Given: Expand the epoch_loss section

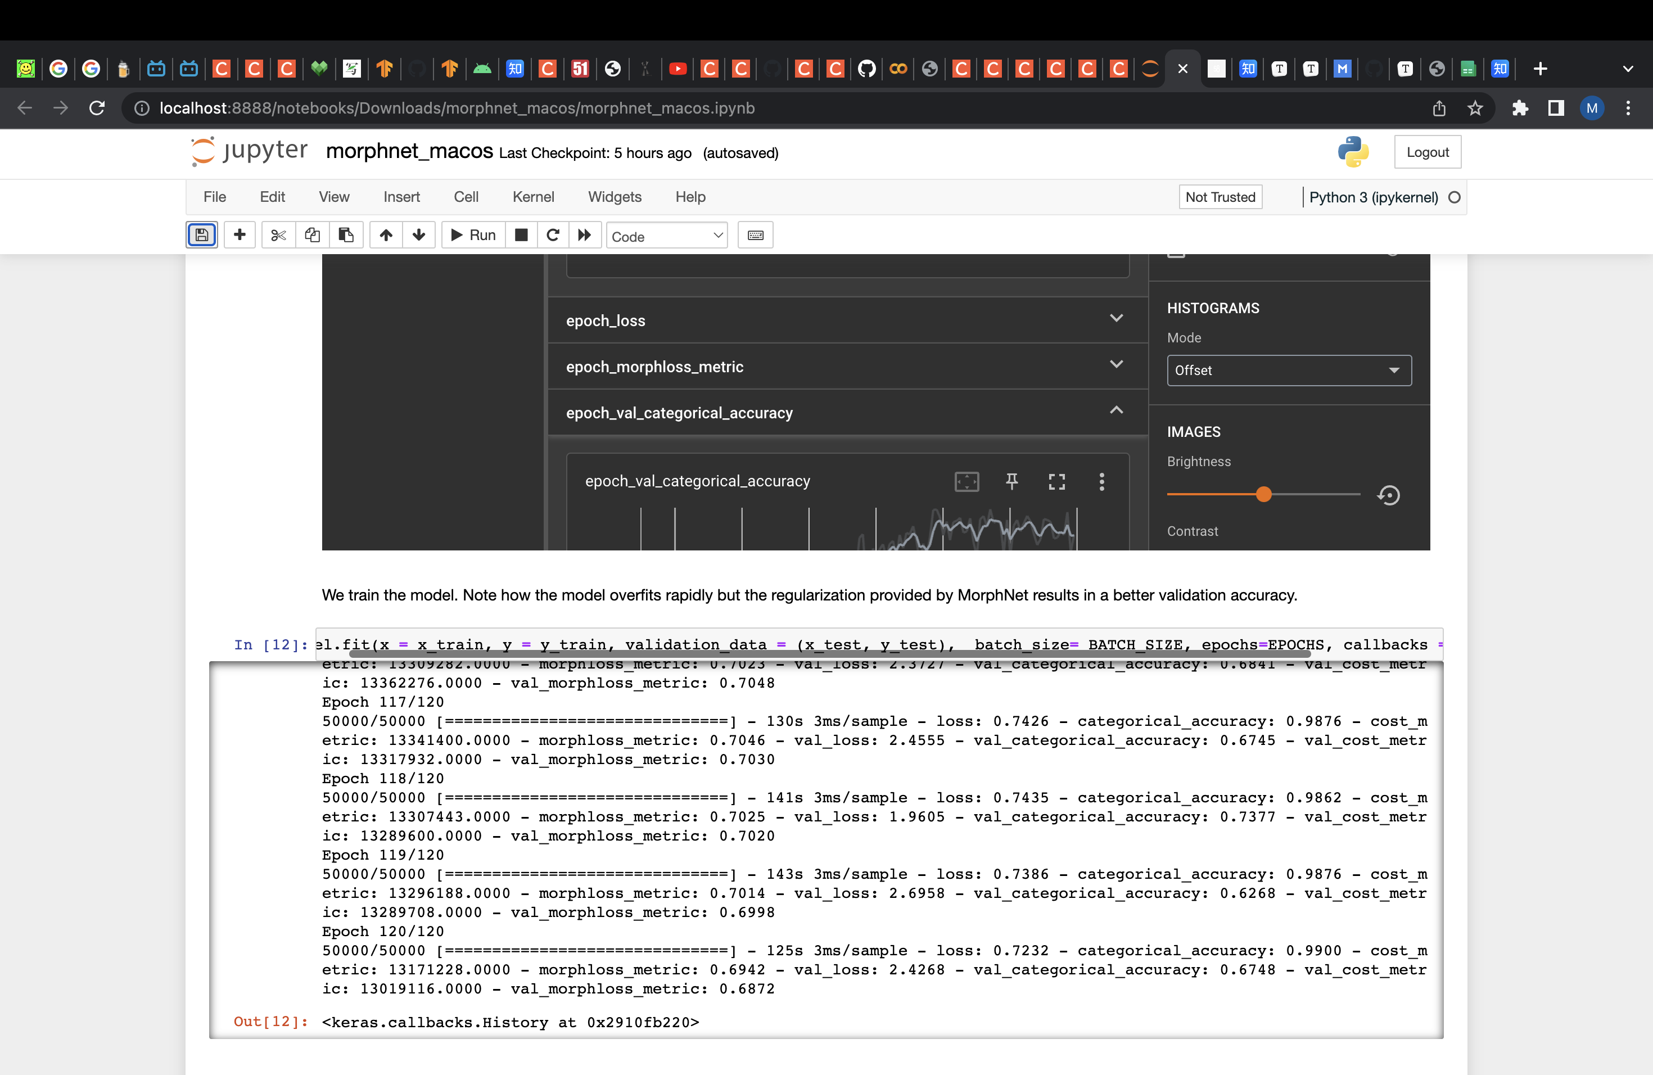Looking at the screenshot, I should coord(1116,319).
